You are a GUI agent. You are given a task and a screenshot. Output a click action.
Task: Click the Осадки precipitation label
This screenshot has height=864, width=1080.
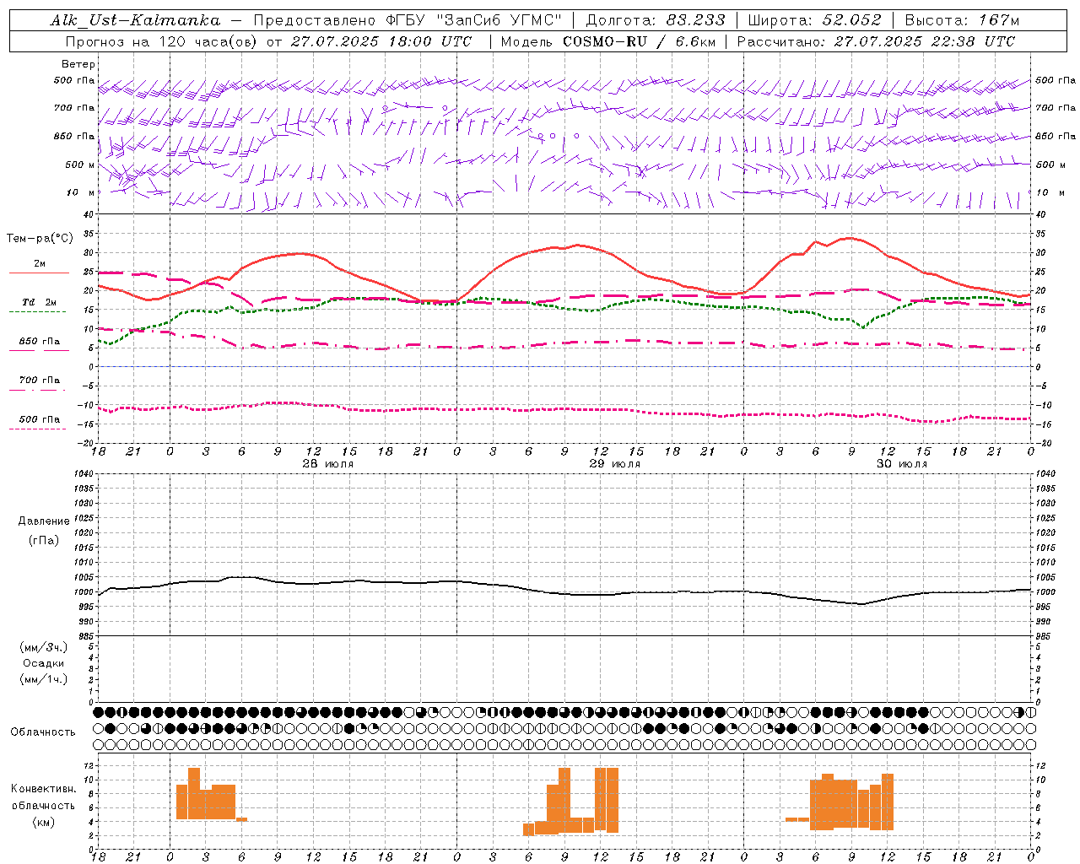point(44,663)
